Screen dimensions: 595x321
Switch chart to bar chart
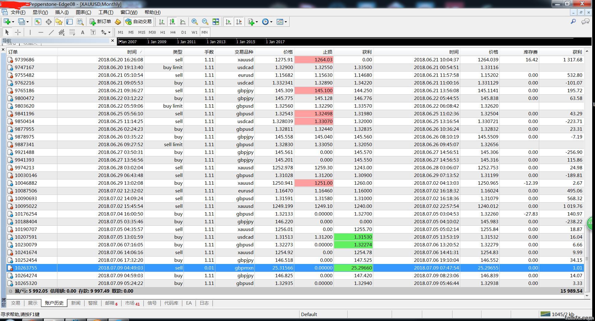[162, 22]
